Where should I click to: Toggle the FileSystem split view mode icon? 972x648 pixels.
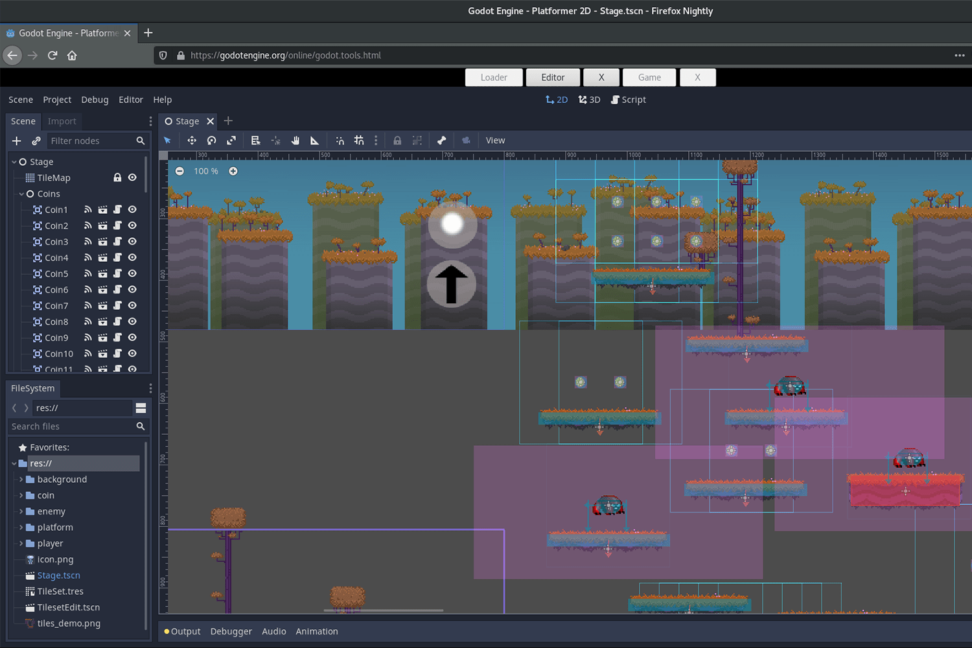141,408
